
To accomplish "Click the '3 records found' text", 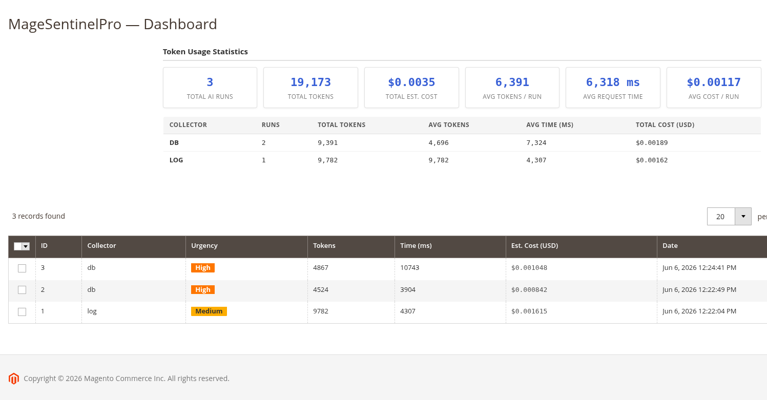I will (x=38, y=216).
